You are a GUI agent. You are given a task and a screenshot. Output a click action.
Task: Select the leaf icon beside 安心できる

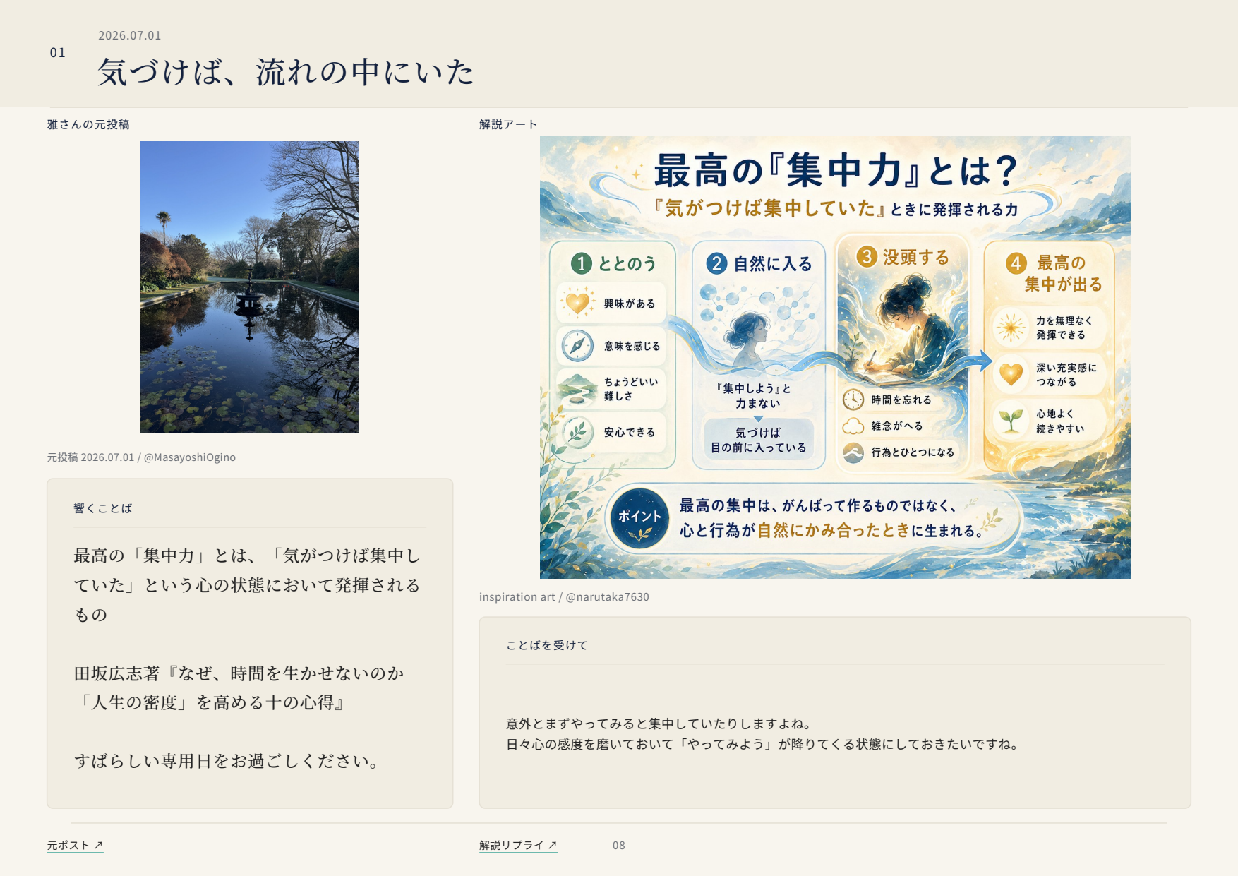577,432
